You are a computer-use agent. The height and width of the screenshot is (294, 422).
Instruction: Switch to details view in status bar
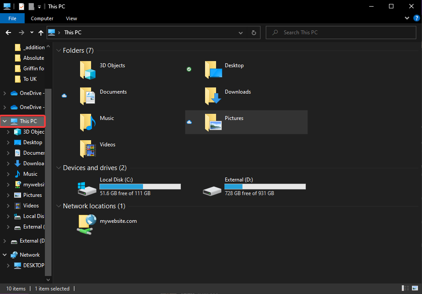pos(405,288)
